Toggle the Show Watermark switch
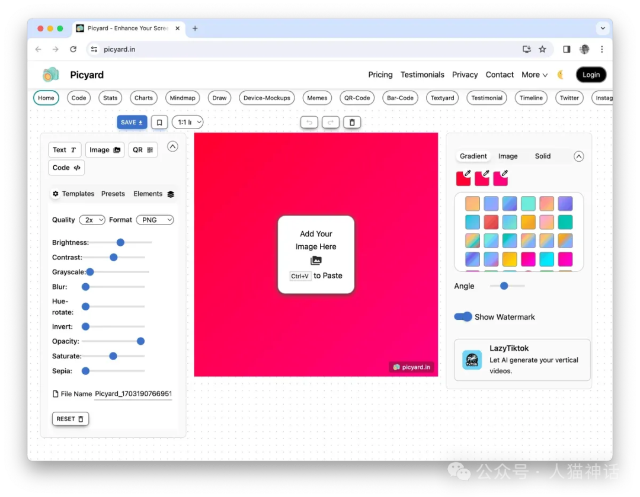 (463, 317)
